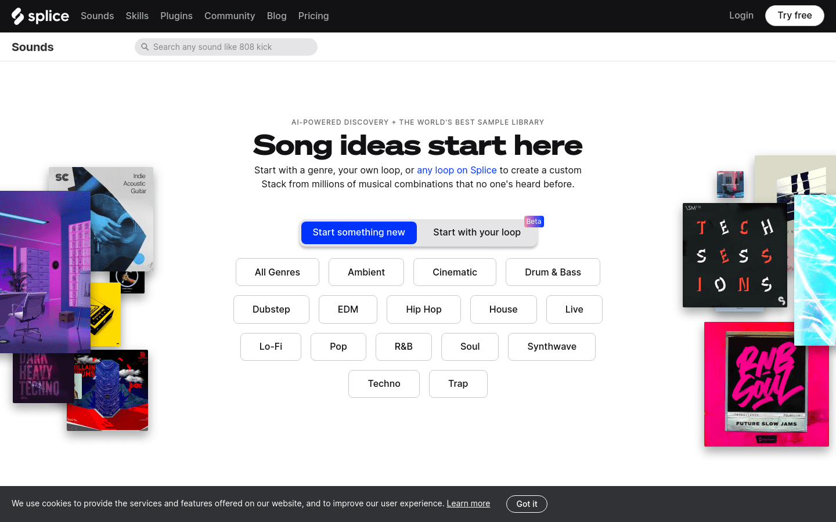The height and width of the screenshot is (522, 836).
Task: Click the Login link
Action: click(x=741, y=16)
